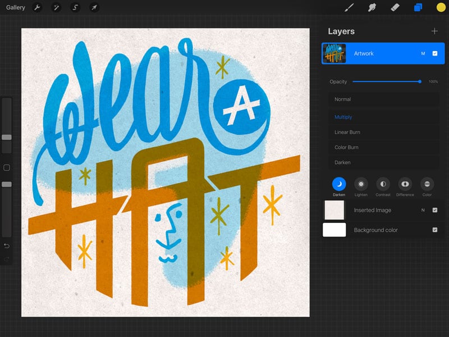Add a new layer with the plus icon
The image size is (449, 337).
(436, 31)
